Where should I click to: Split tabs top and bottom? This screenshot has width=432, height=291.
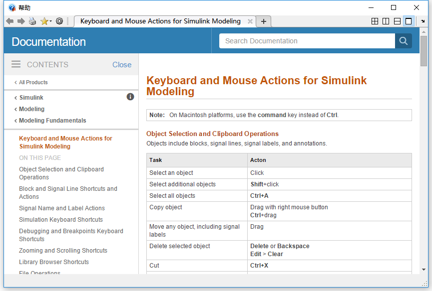pos(397,21)
